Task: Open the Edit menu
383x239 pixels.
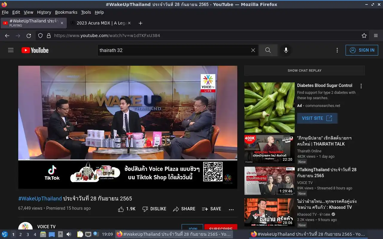Action: pyautogui.click(x=16, y=12)
